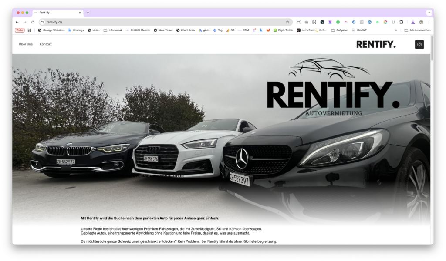Open the CRM bookmark

(x=243, y=30)
